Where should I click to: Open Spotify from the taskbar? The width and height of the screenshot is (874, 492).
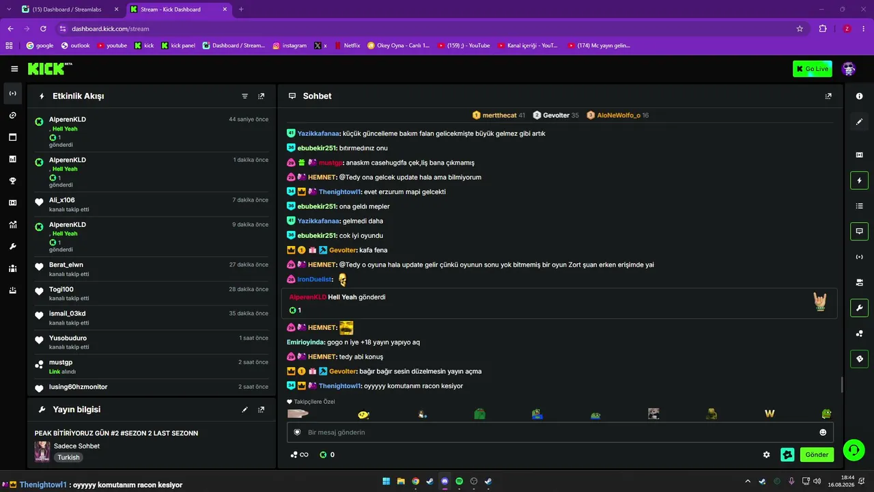pos(459,481)
